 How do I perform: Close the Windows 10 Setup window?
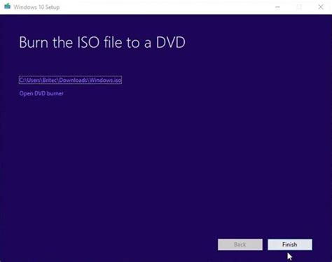[x=321, y=7]
